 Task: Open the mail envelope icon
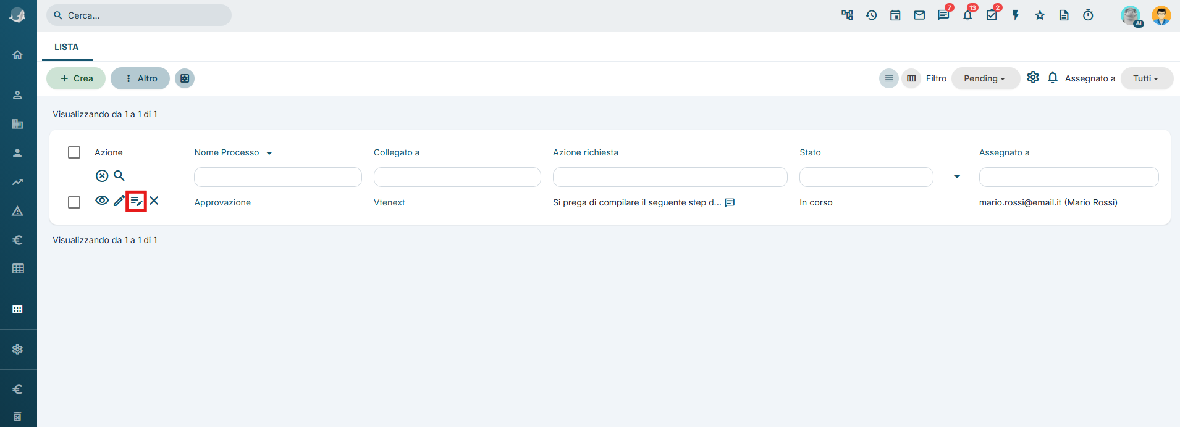pyautogui.click(x=919, y=15)
